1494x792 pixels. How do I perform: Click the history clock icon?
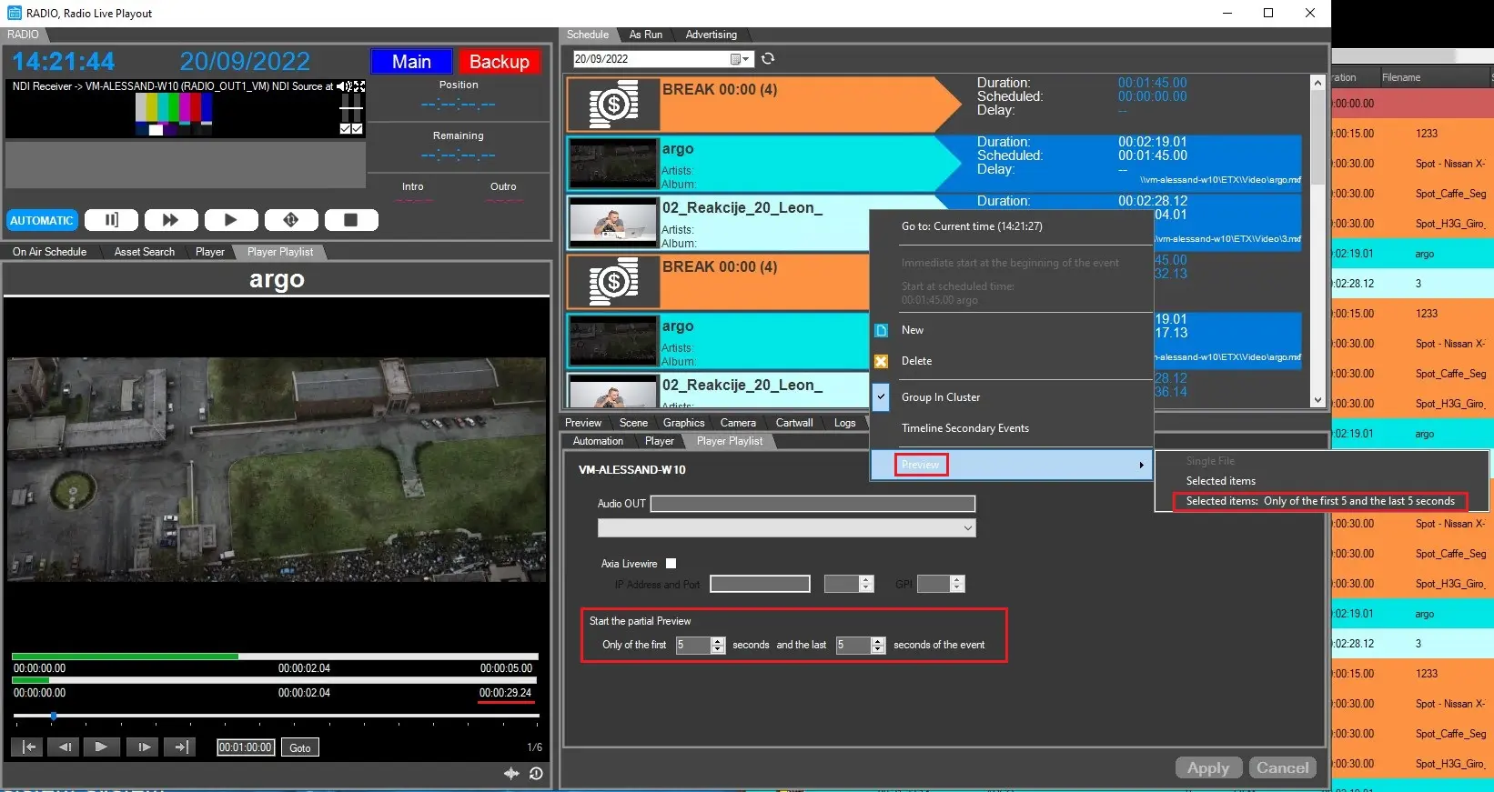click(x=536, y=773)
